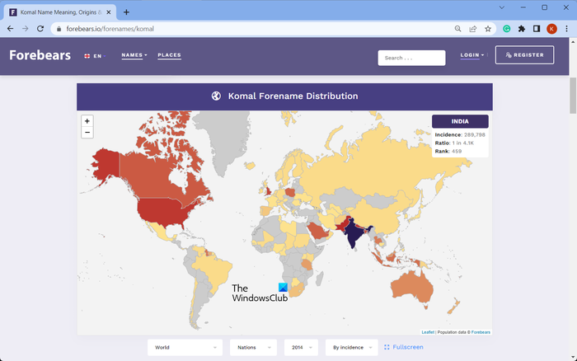Zoom out on the map
Image resolution: width=577 pixels, height=361 pixels.
[87, 133]
